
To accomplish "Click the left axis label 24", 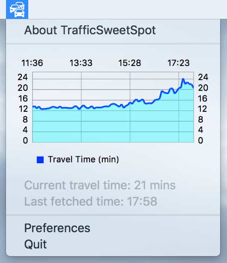I will tap(23, 77).
